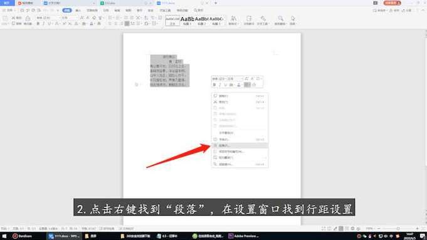427x240 pixels.
Task: Toggle Italic in the ribbon font group
Action: tap(43, 24)
